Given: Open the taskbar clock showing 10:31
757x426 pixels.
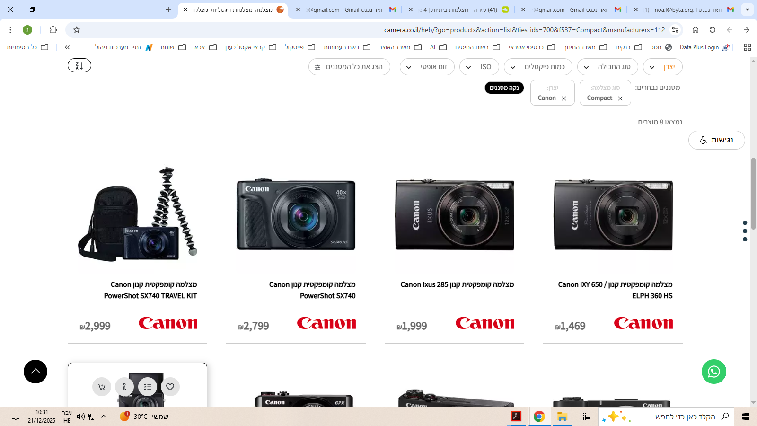Looking at the screenshot, I should pos(42,417).
